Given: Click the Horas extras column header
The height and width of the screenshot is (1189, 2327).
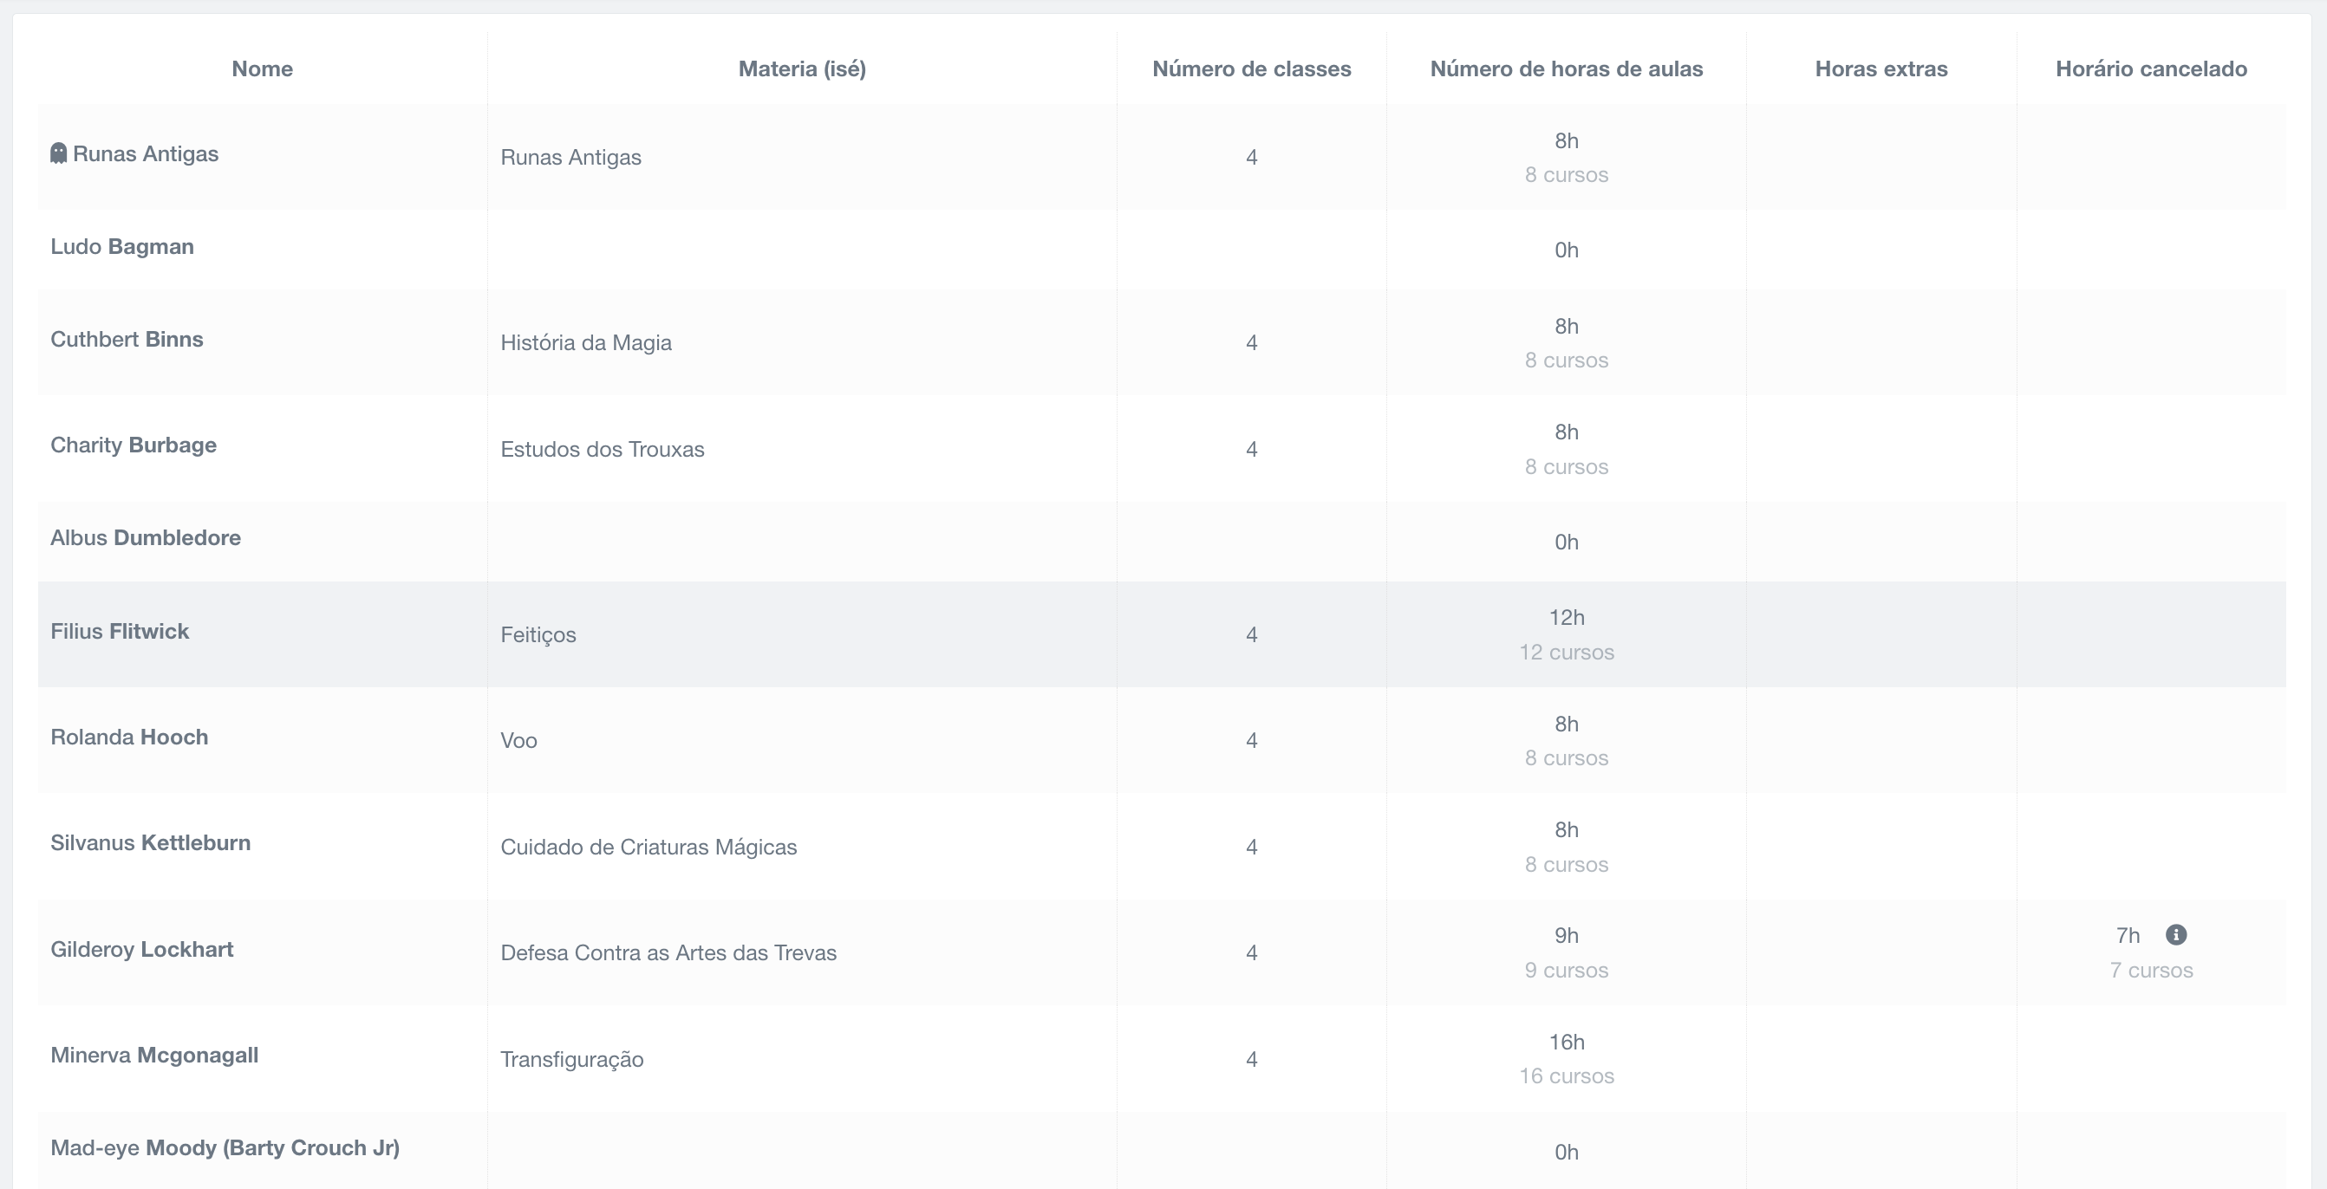Looking at the screenshot, I should pyautogui.click(x=1881, y=68).
